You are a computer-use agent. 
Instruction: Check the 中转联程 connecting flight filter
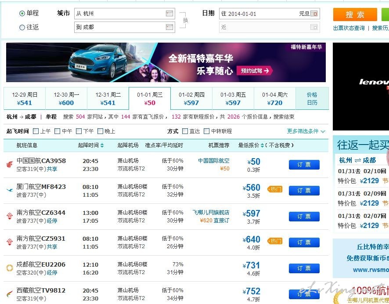click(206, 131)
